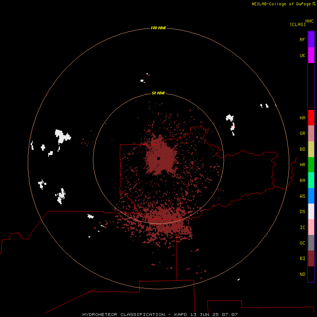The width and height of the screenshot is (317, 317).
Task: Click the IC pink color swatch
Action: 311,227
